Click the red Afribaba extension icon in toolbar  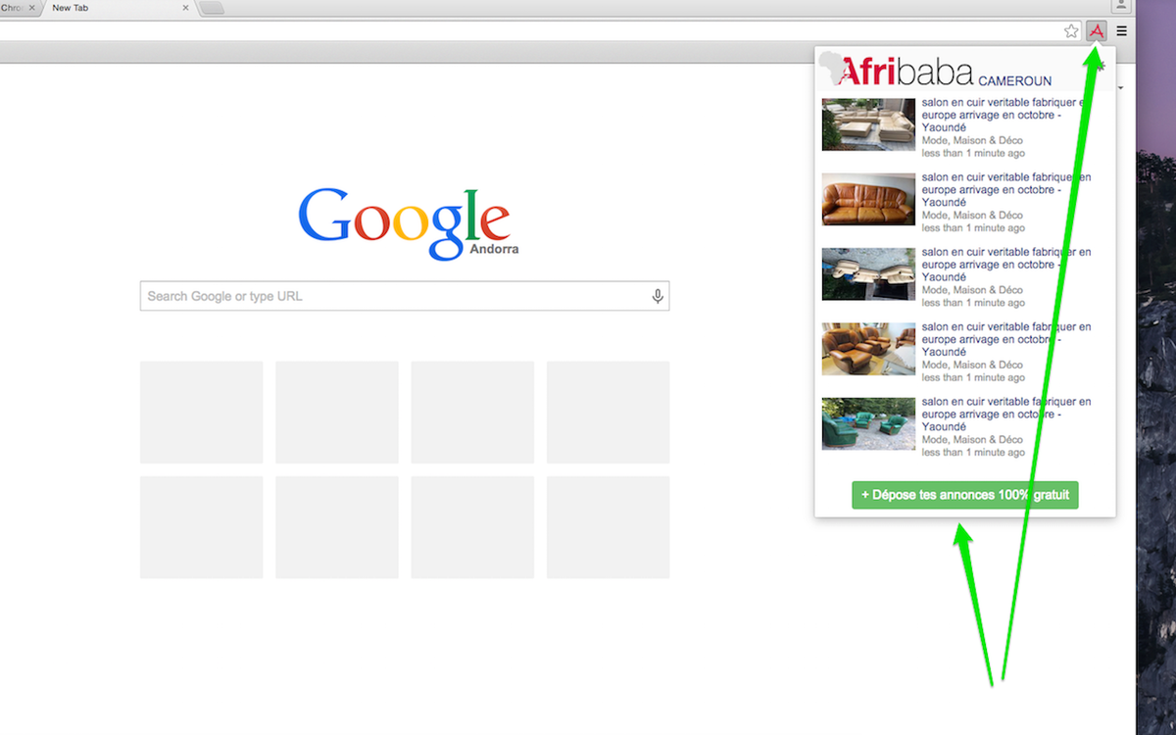point(1098,31)
